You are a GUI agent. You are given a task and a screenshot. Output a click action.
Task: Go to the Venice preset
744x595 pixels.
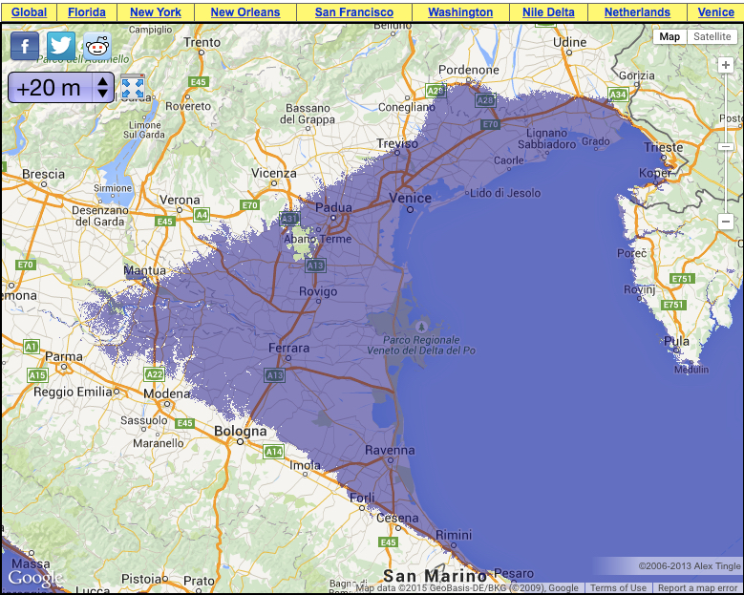[715, 12]
